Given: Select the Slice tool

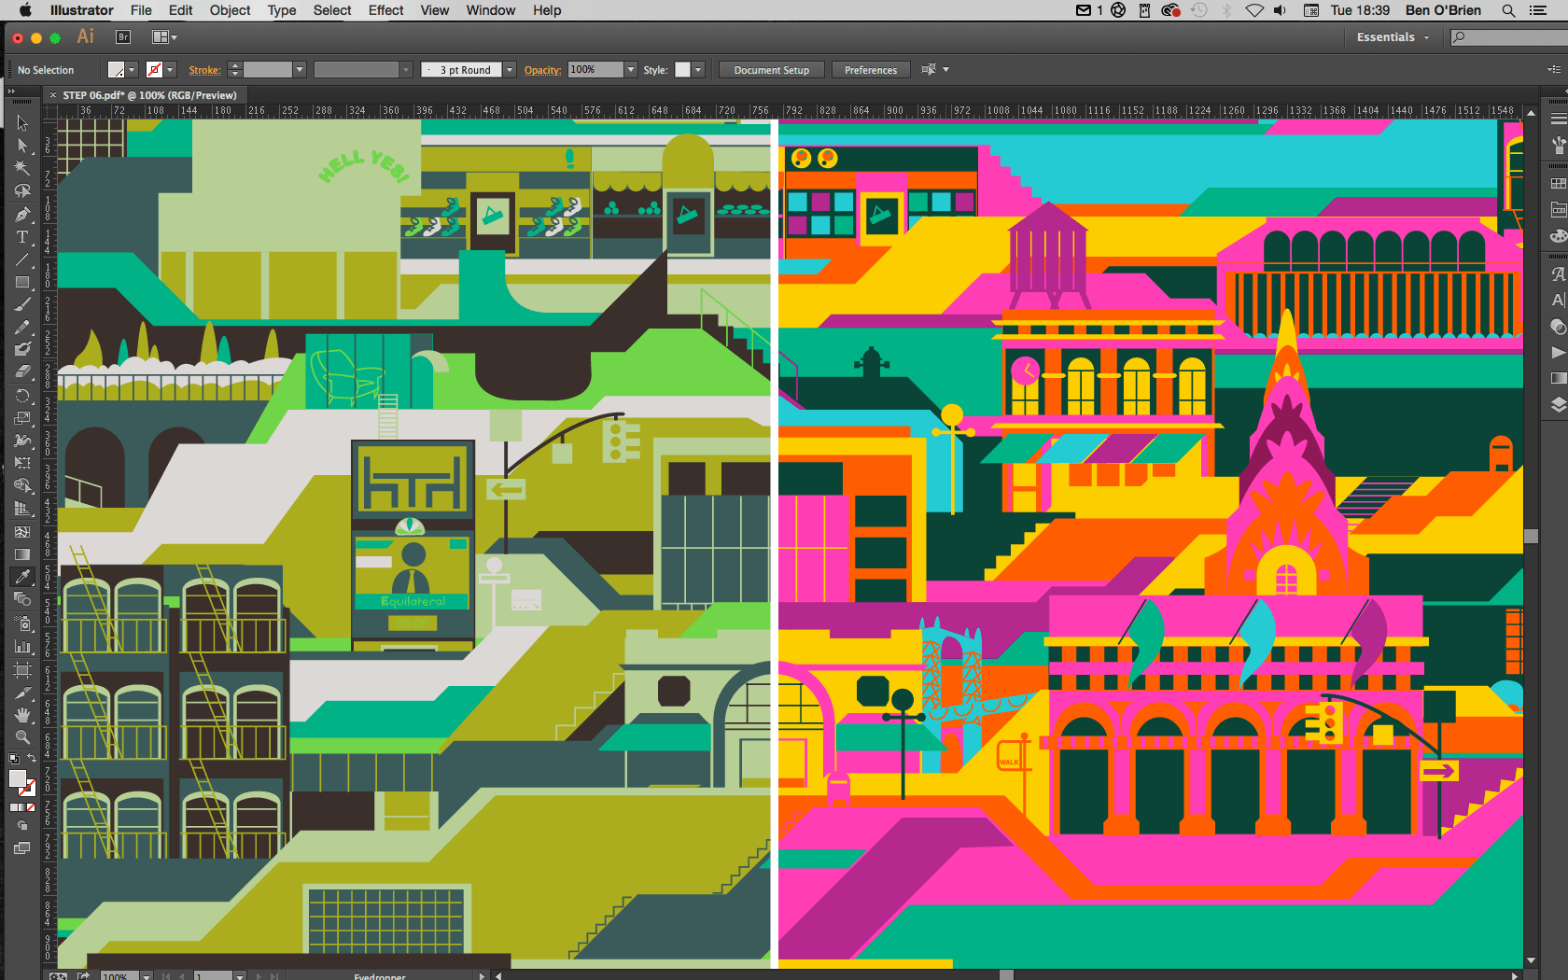Looking at the screenshot, I should point(22,693).
